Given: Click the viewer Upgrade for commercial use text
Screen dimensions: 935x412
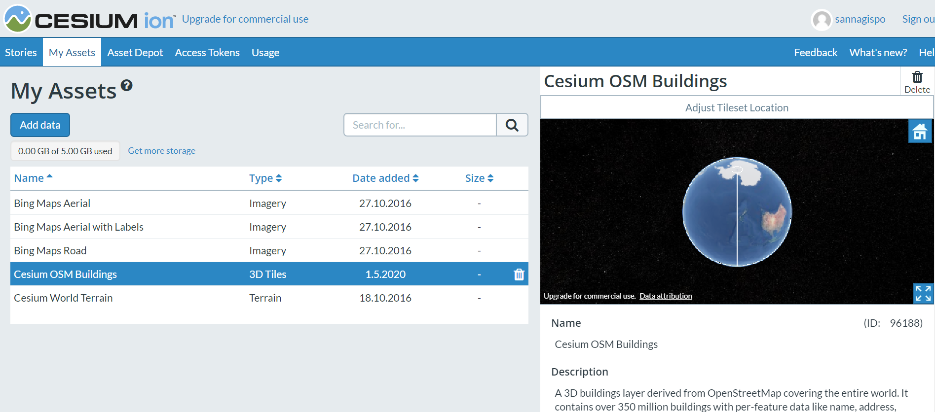Looking at the screenshot, I should 590,296.
